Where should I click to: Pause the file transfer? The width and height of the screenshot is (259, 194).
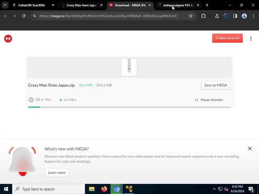point(209,100)
